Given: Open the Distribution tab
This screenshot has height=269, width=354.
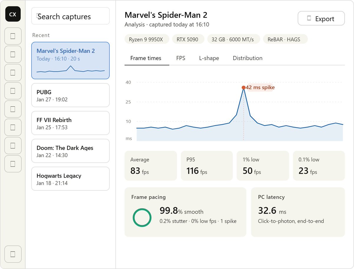Looking at the screenshot, I should (248, 58).
